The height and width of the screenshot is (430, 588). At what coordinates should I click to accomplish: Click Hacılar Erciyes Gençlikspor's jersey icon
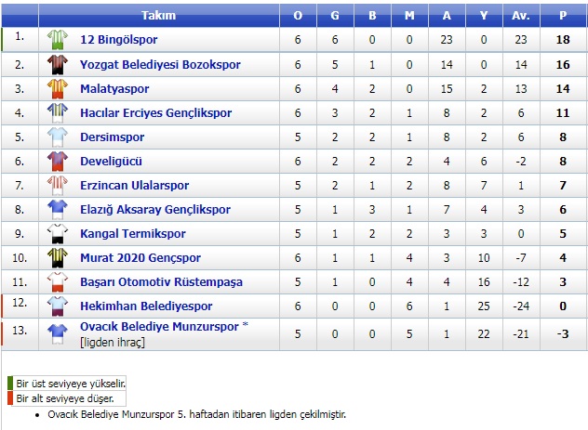point(58,112)
